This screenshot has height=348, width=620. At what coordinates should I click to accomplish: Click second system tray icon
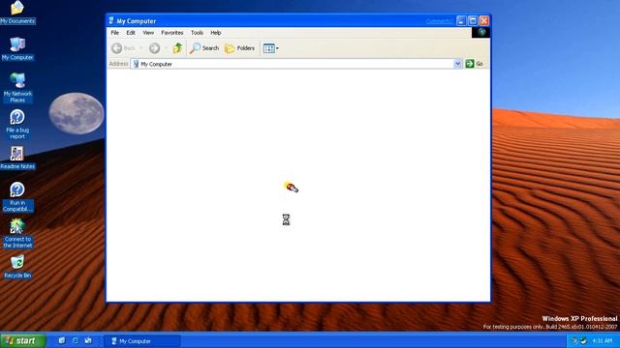coord(583,341)
